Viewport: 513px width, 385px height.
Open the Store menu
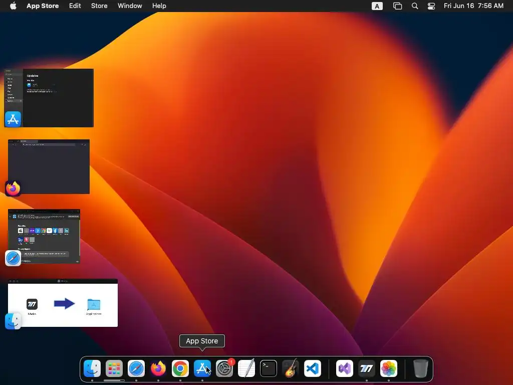tap(99, 6)
